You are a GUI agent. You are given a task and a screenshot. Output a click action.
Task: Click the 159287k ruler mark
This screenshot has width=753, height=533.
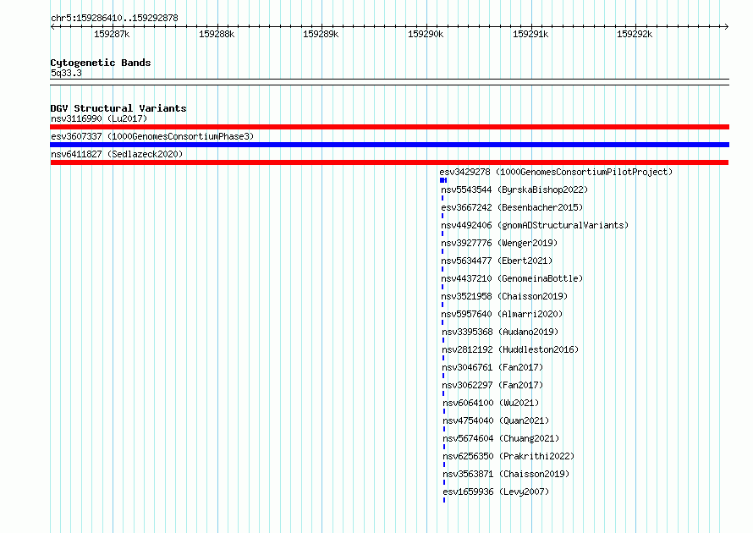tap(112, 34)
